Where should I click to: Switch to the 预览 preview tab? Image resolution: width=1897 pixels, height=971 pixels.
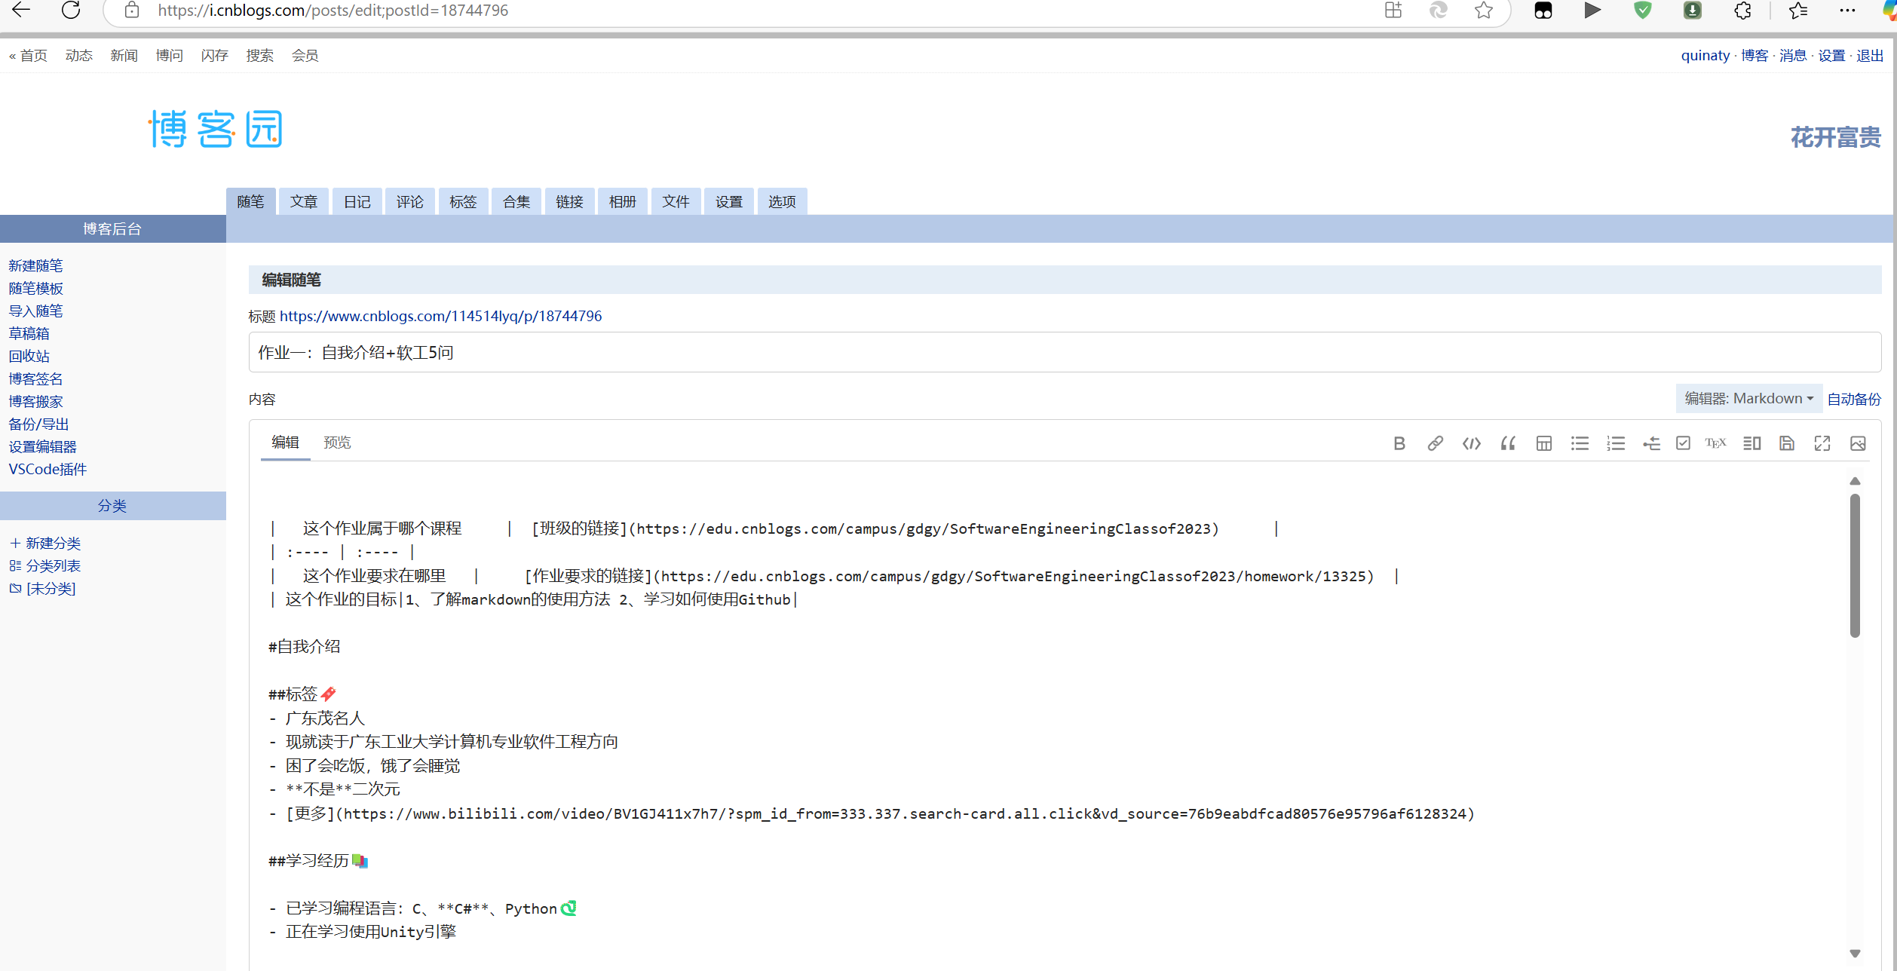click(337, 443)
